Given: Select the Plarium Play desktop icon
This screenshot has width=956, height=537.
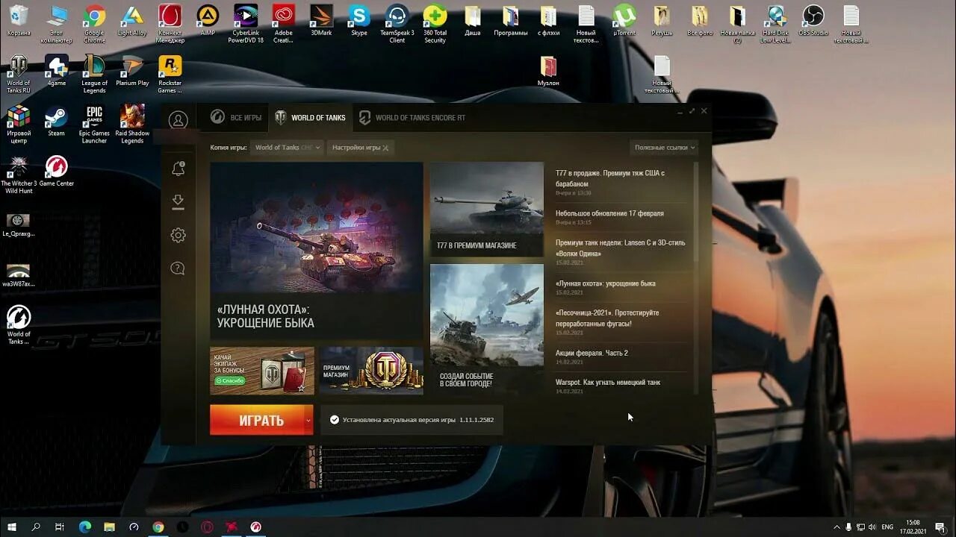Looking at the screenshot, I should (x=132, y=71).
